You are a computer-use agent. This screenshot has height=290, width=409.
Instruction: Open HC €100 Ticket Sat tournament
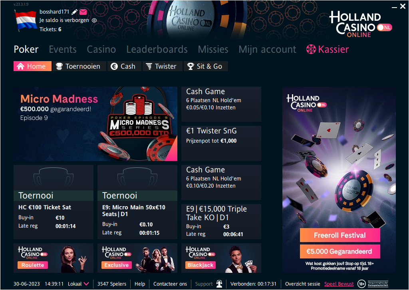[54, 202]
